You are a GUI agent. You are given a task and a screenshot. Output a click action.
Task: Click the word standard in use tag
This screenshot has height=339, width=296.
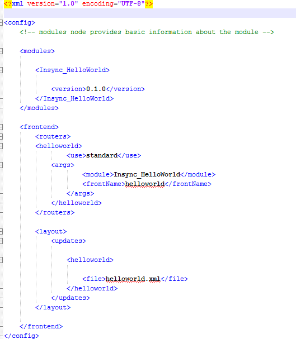pos(102,155)
